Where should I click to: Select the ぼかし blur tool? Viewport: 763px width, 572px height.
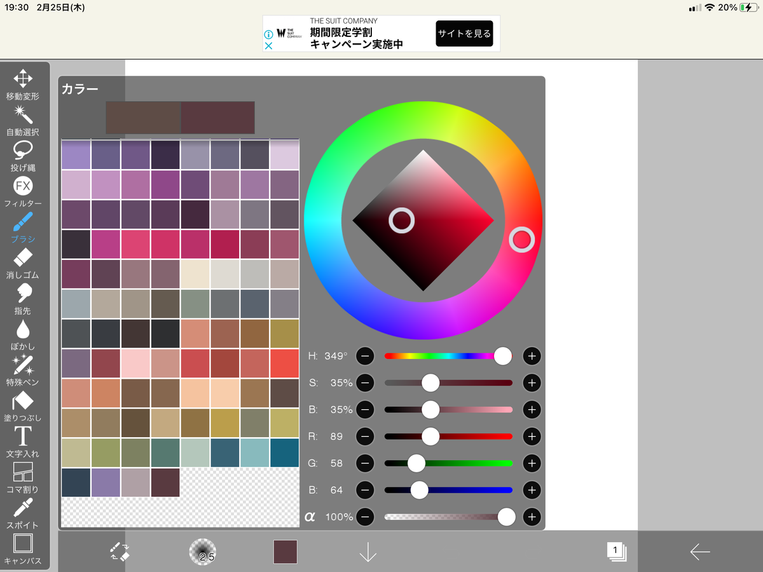(x=23, y=335)
